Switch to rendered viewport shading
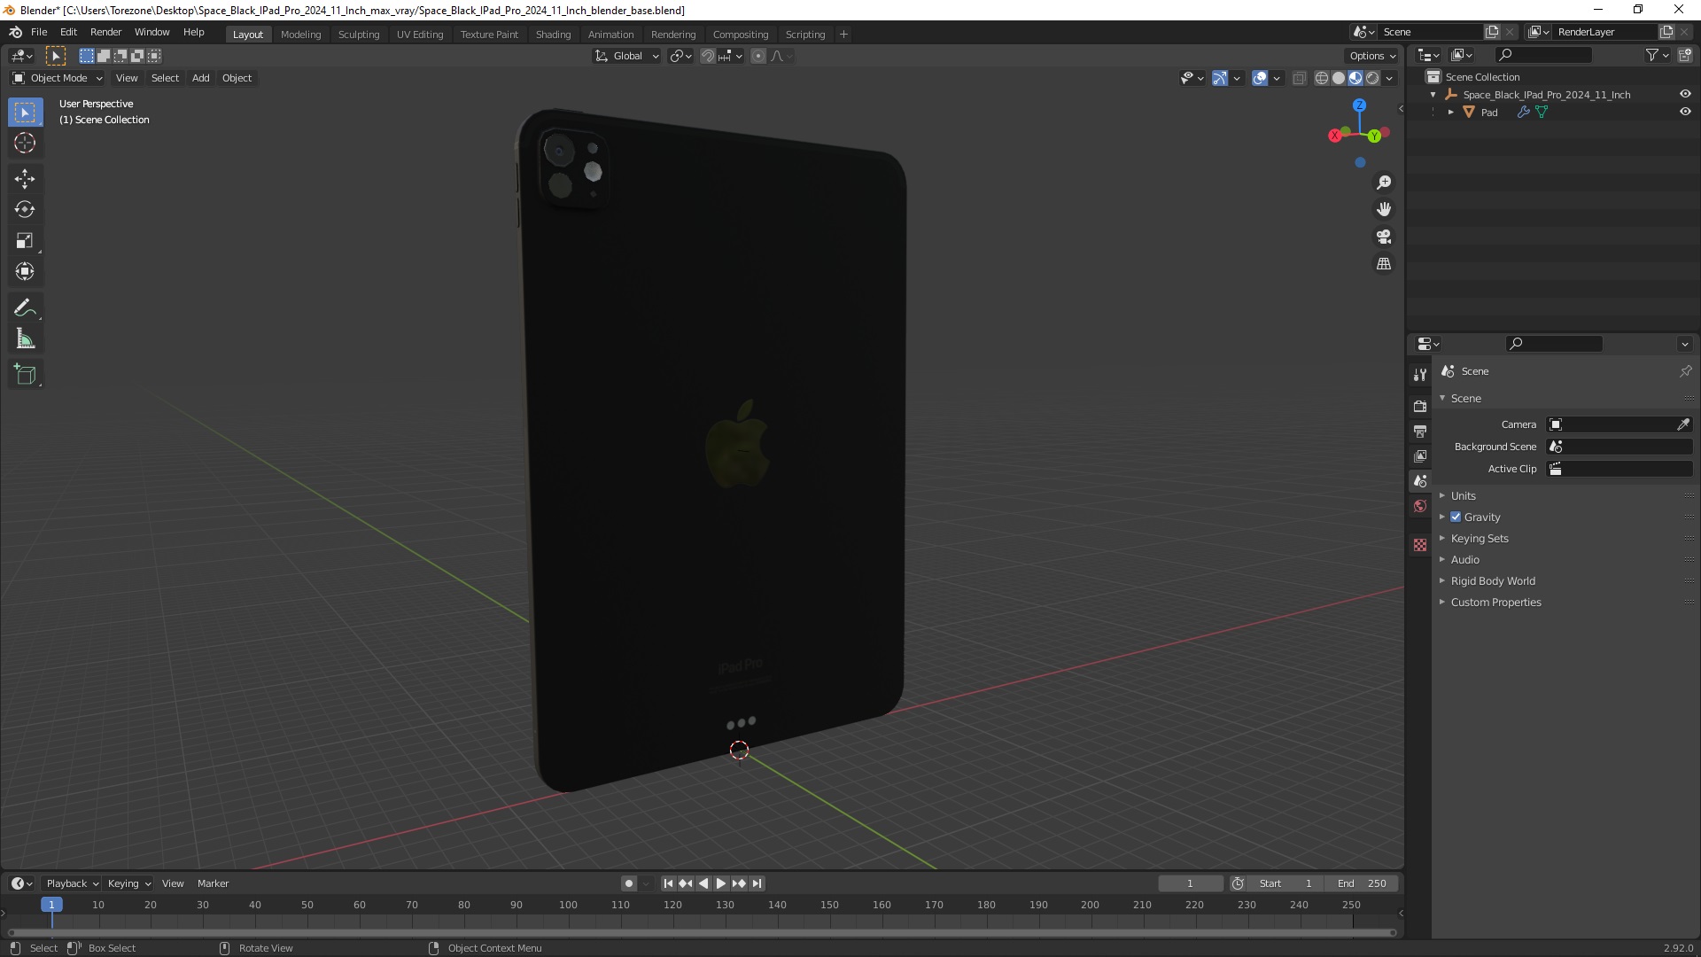 point(1372,78)
